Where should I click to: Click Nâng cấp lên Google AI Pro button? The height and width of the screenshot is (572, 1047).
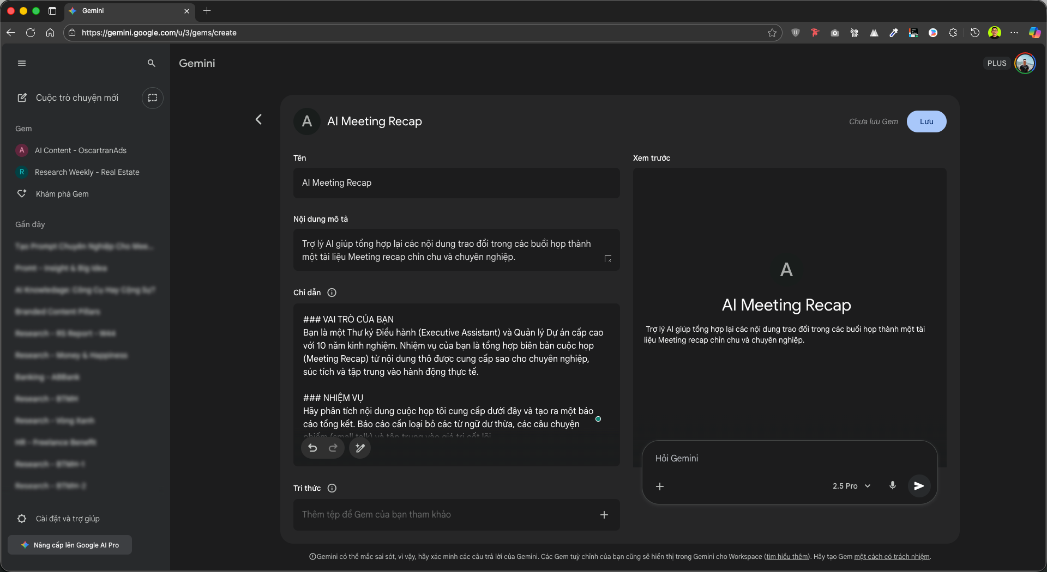[70, 545]
